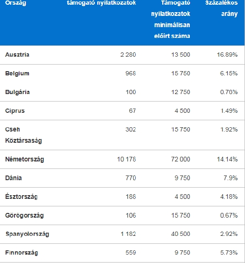Viewport: 245px width, 263px height.
Task: Select the Finnország row label
Action: pos(22,253)
